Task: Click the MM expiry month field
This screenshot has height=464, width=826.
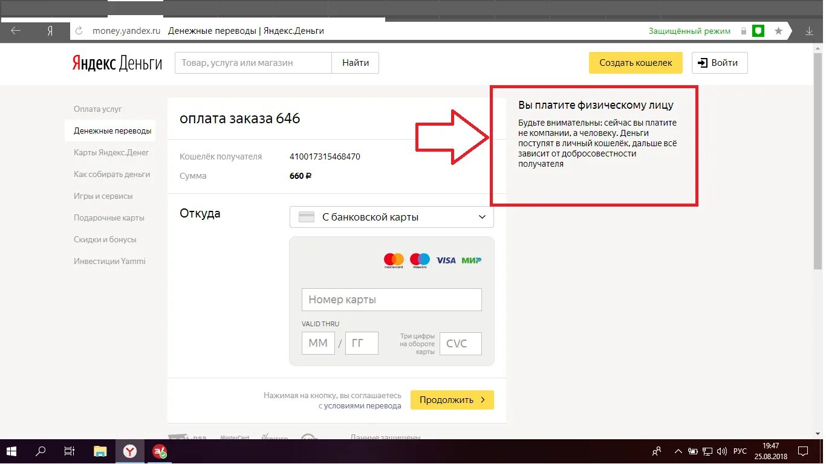Action: tap(318, 343)
